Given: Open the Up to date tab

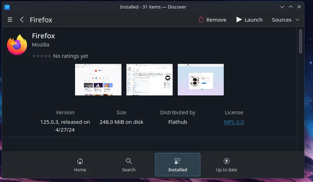Looking at the screenshot, I should coord(226,165).
